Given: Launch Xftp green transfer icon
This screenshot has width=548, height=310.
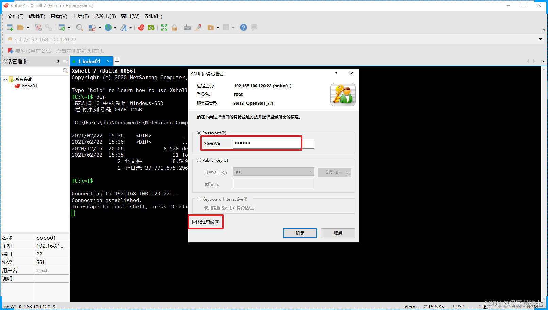Looking at the screenshot, I should [151, 28].
